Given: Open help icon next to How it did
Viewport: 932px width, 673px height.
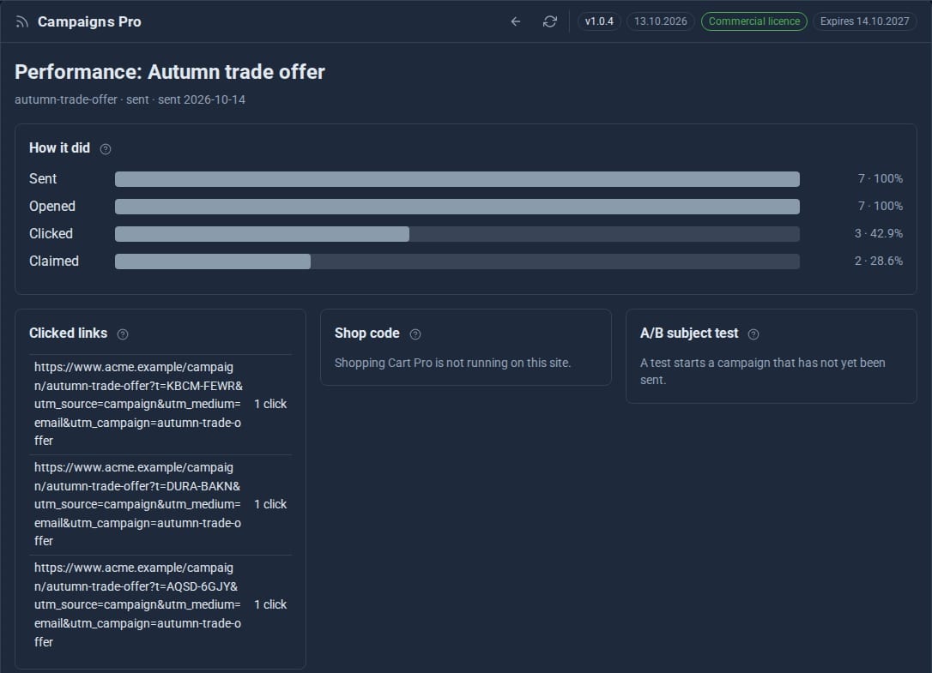Looking at the screenshot, I should 106,149.
